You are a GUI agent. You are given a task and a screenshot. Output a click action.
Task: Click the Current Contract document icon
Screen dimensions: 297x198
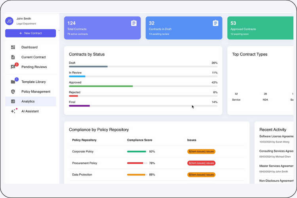13,57
